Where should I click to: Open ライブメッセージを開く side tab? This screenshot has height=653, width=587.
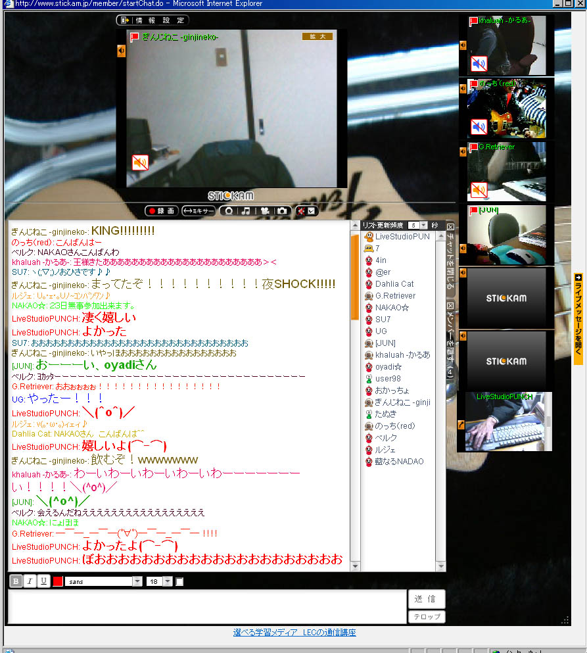(578, 318)
